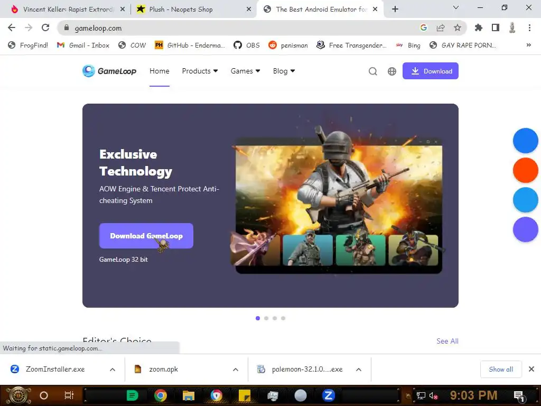Click the purple floating circle button

(526, 229)
